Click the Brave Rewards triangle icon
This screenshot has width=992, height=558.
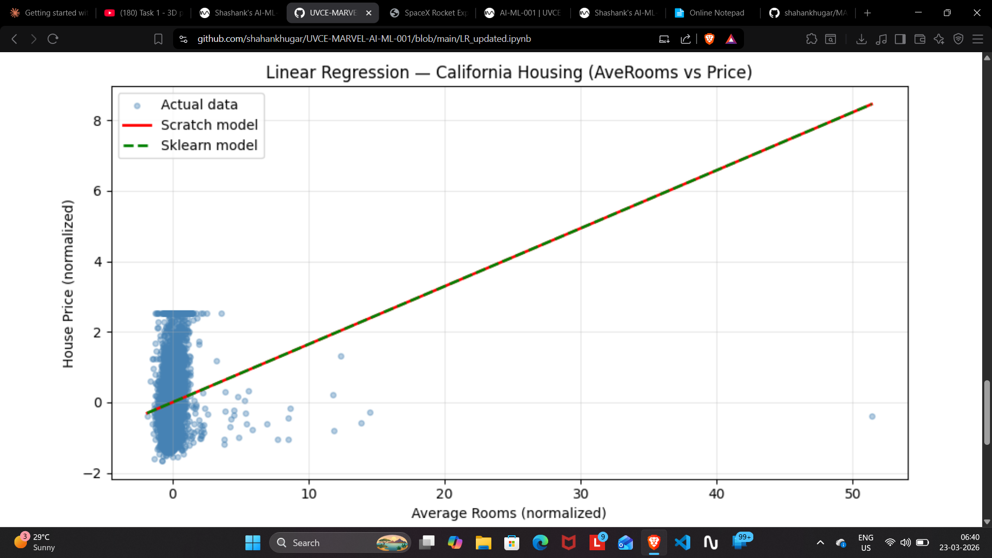pos(731,39)
